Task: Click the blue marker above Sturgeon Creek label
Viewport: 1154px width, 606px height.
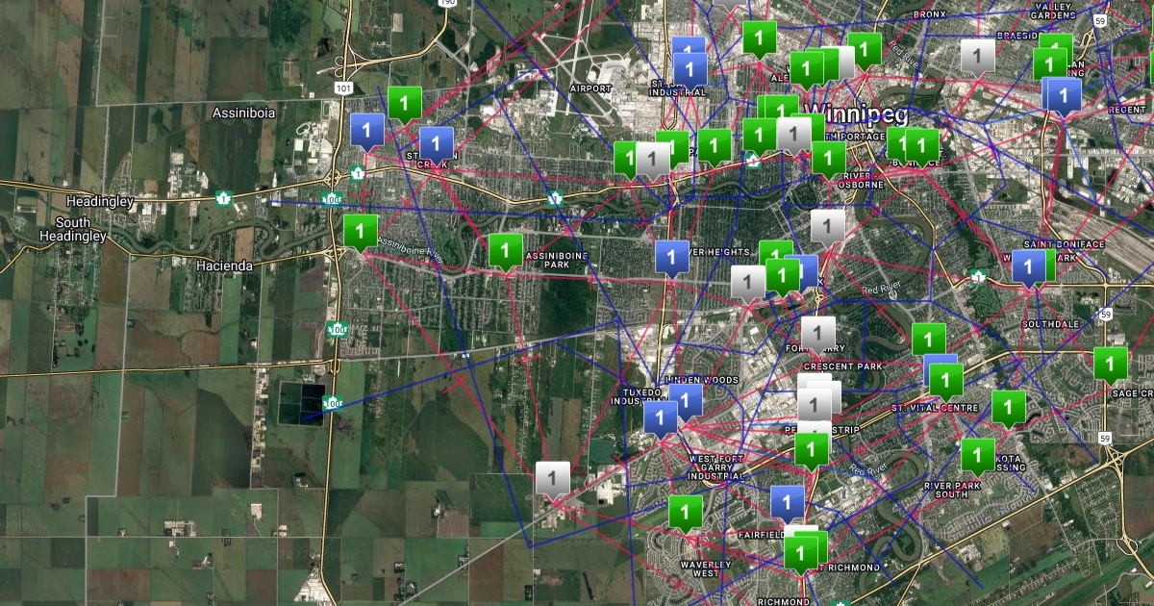Action: (436, 144)
